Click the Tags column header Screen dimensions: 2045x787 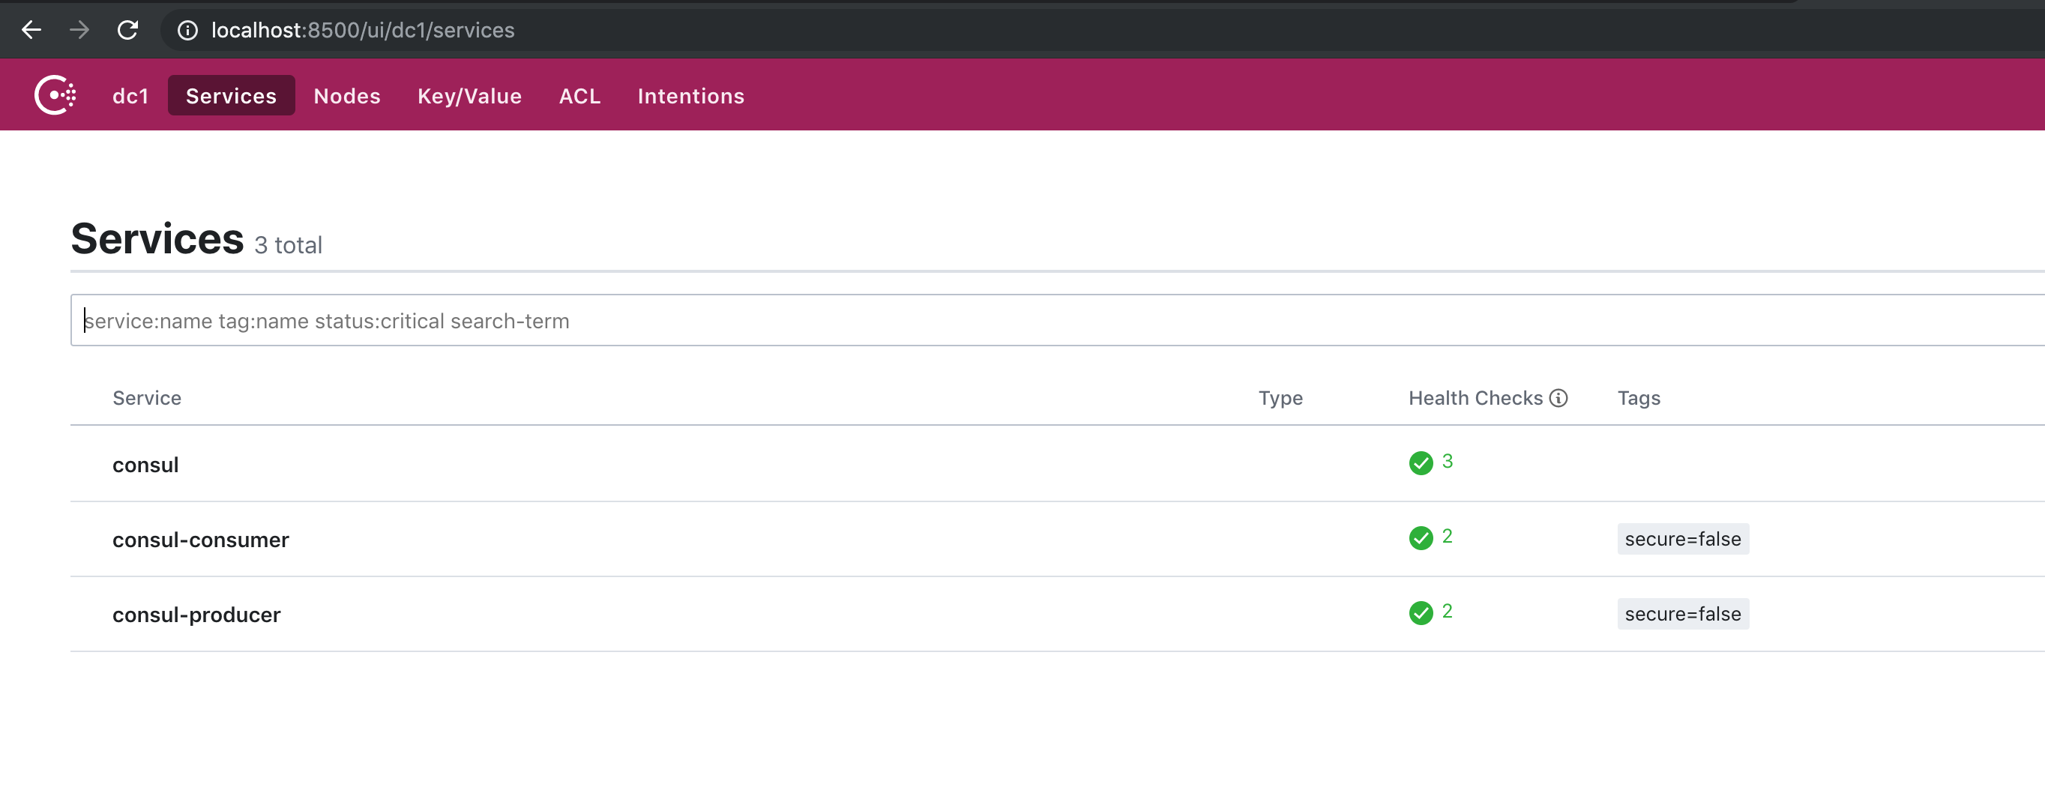tap(1639, 398)
